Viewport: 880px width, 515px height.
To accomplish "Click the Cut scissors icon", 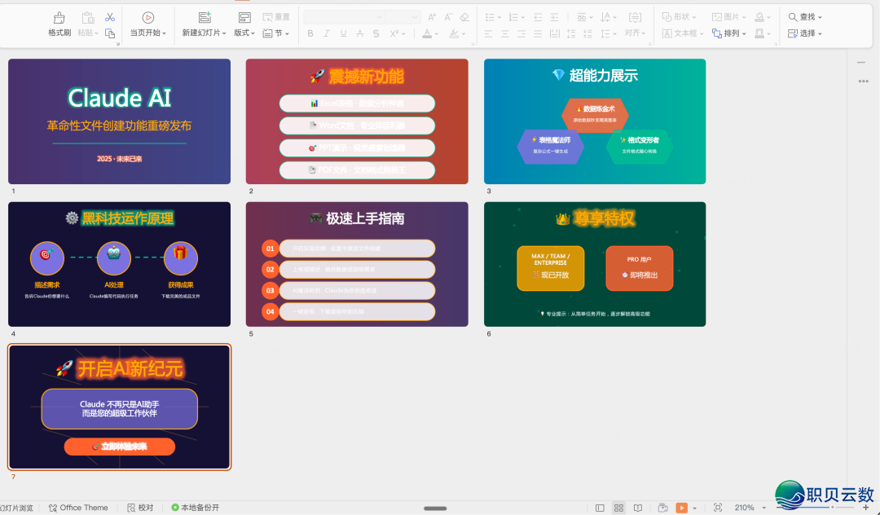I will click(x=110, y=17).
